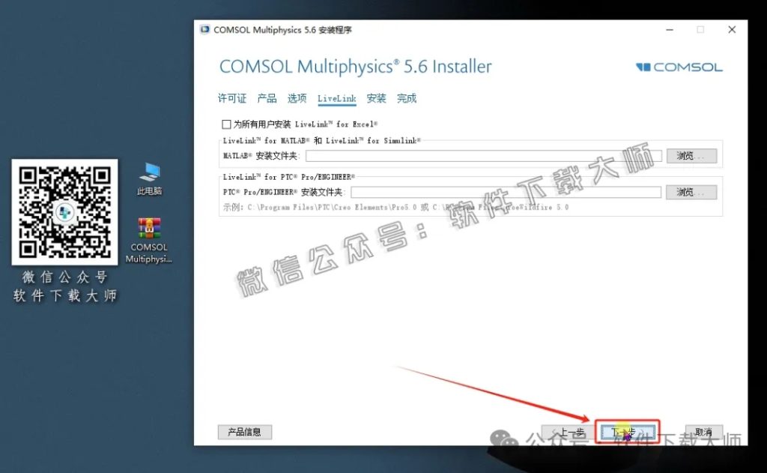Open 产品信息 (product information)

[245, 432]
